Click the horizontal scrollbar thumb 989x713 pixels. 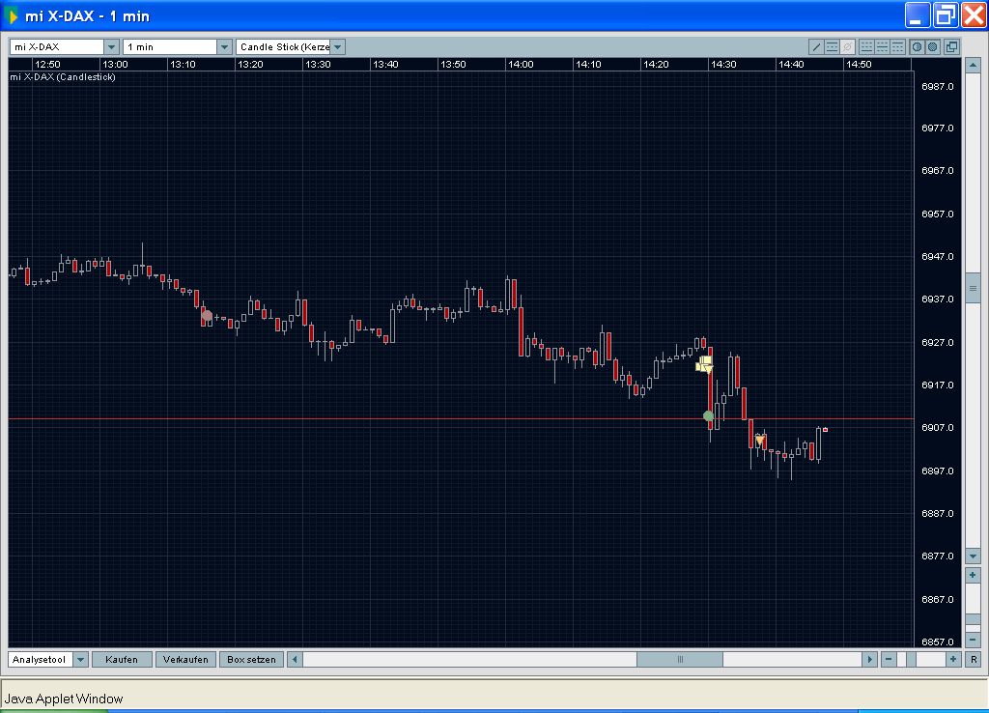tap(679, 659)
